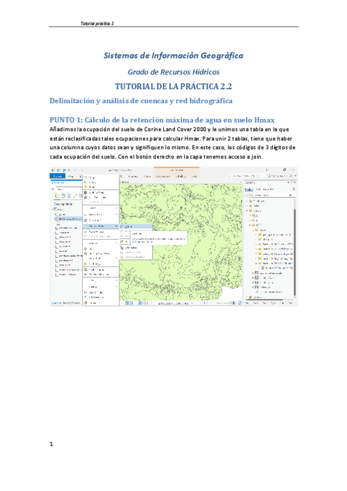347x491 pixels.
Task: Click the 'PUNTO 1' section heading
Action: tap(162, 120)
